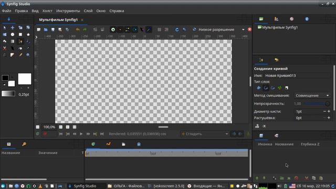Image resolution: width=336 pixels, height=189 pixels.
Task: Enable the region layer type
Action: point(259,88)
